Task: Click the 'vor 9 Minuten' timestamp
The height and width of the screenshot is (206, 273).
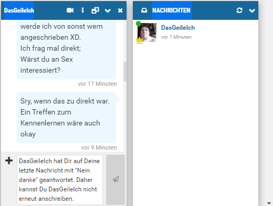Action: (99, 147)
